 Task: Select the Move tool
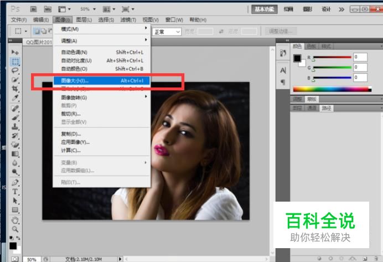coord(15,52)
